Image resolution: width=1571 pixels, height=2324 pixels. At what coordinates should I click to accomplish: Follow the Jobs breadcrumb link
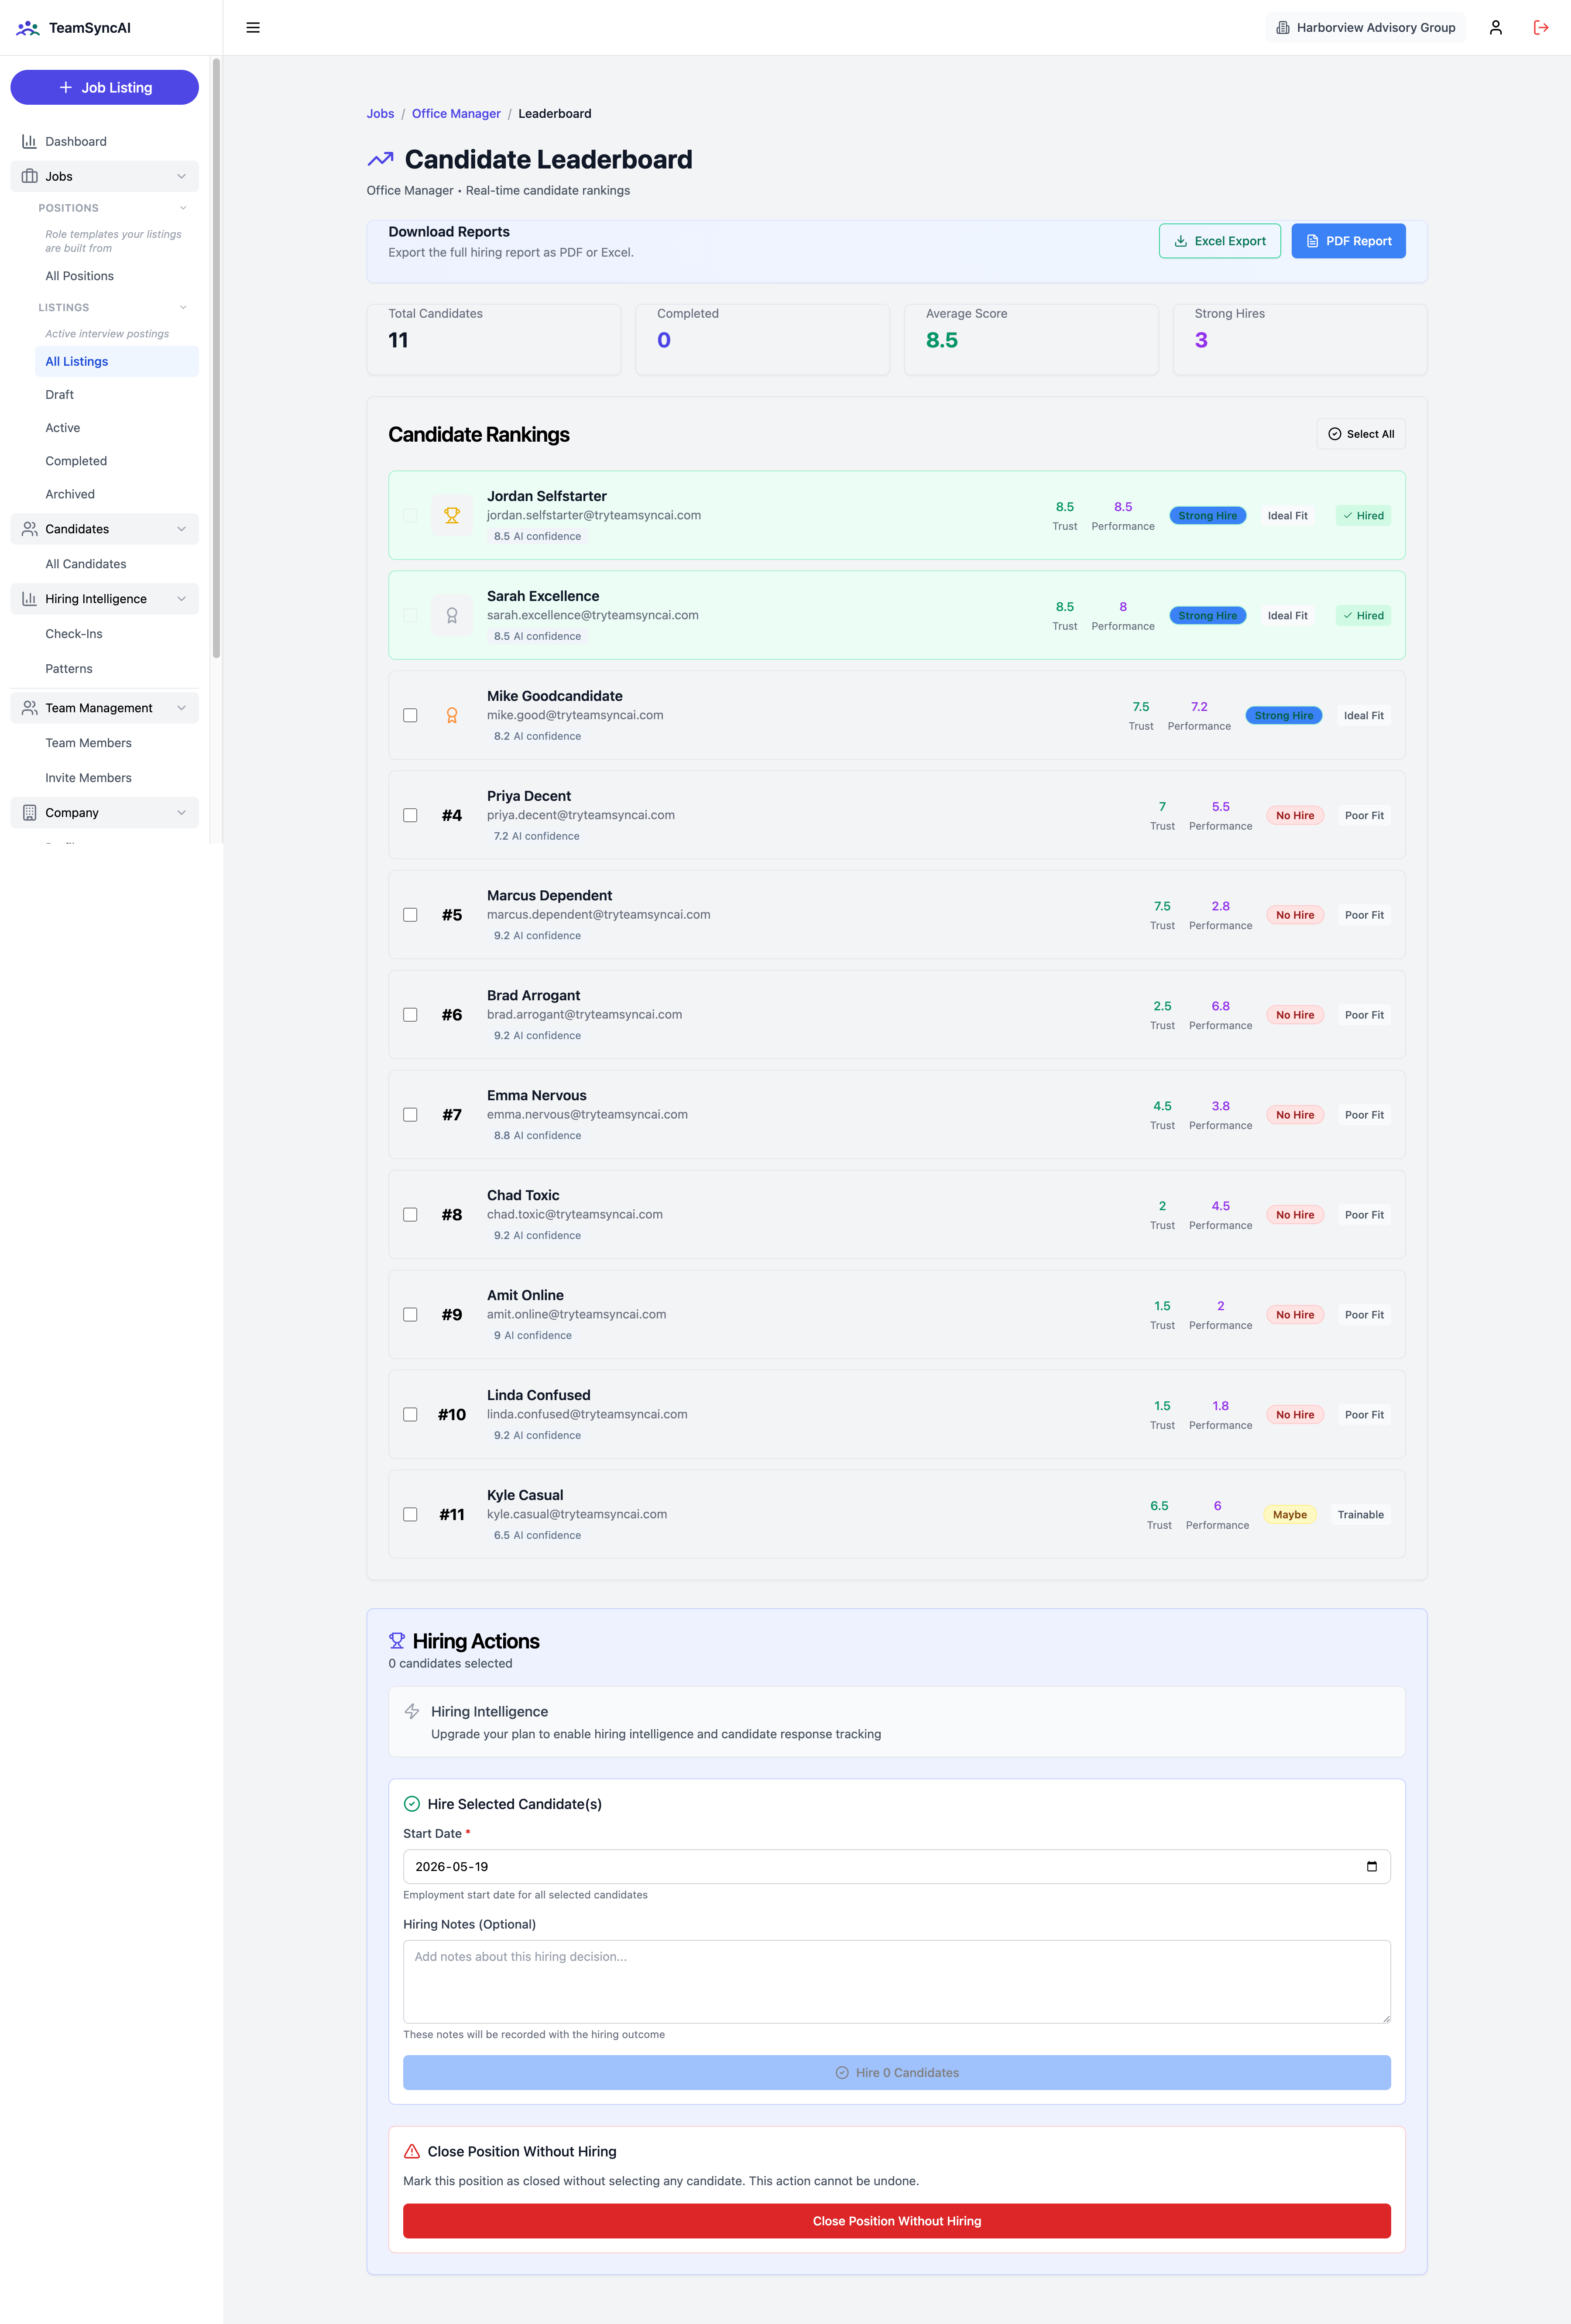pos(380,114)
